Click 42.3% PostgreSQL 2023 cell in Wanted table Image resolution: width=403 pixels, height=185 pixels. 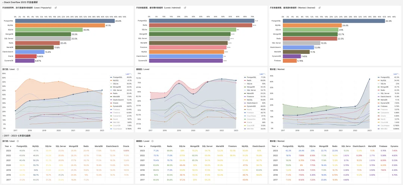289,151
